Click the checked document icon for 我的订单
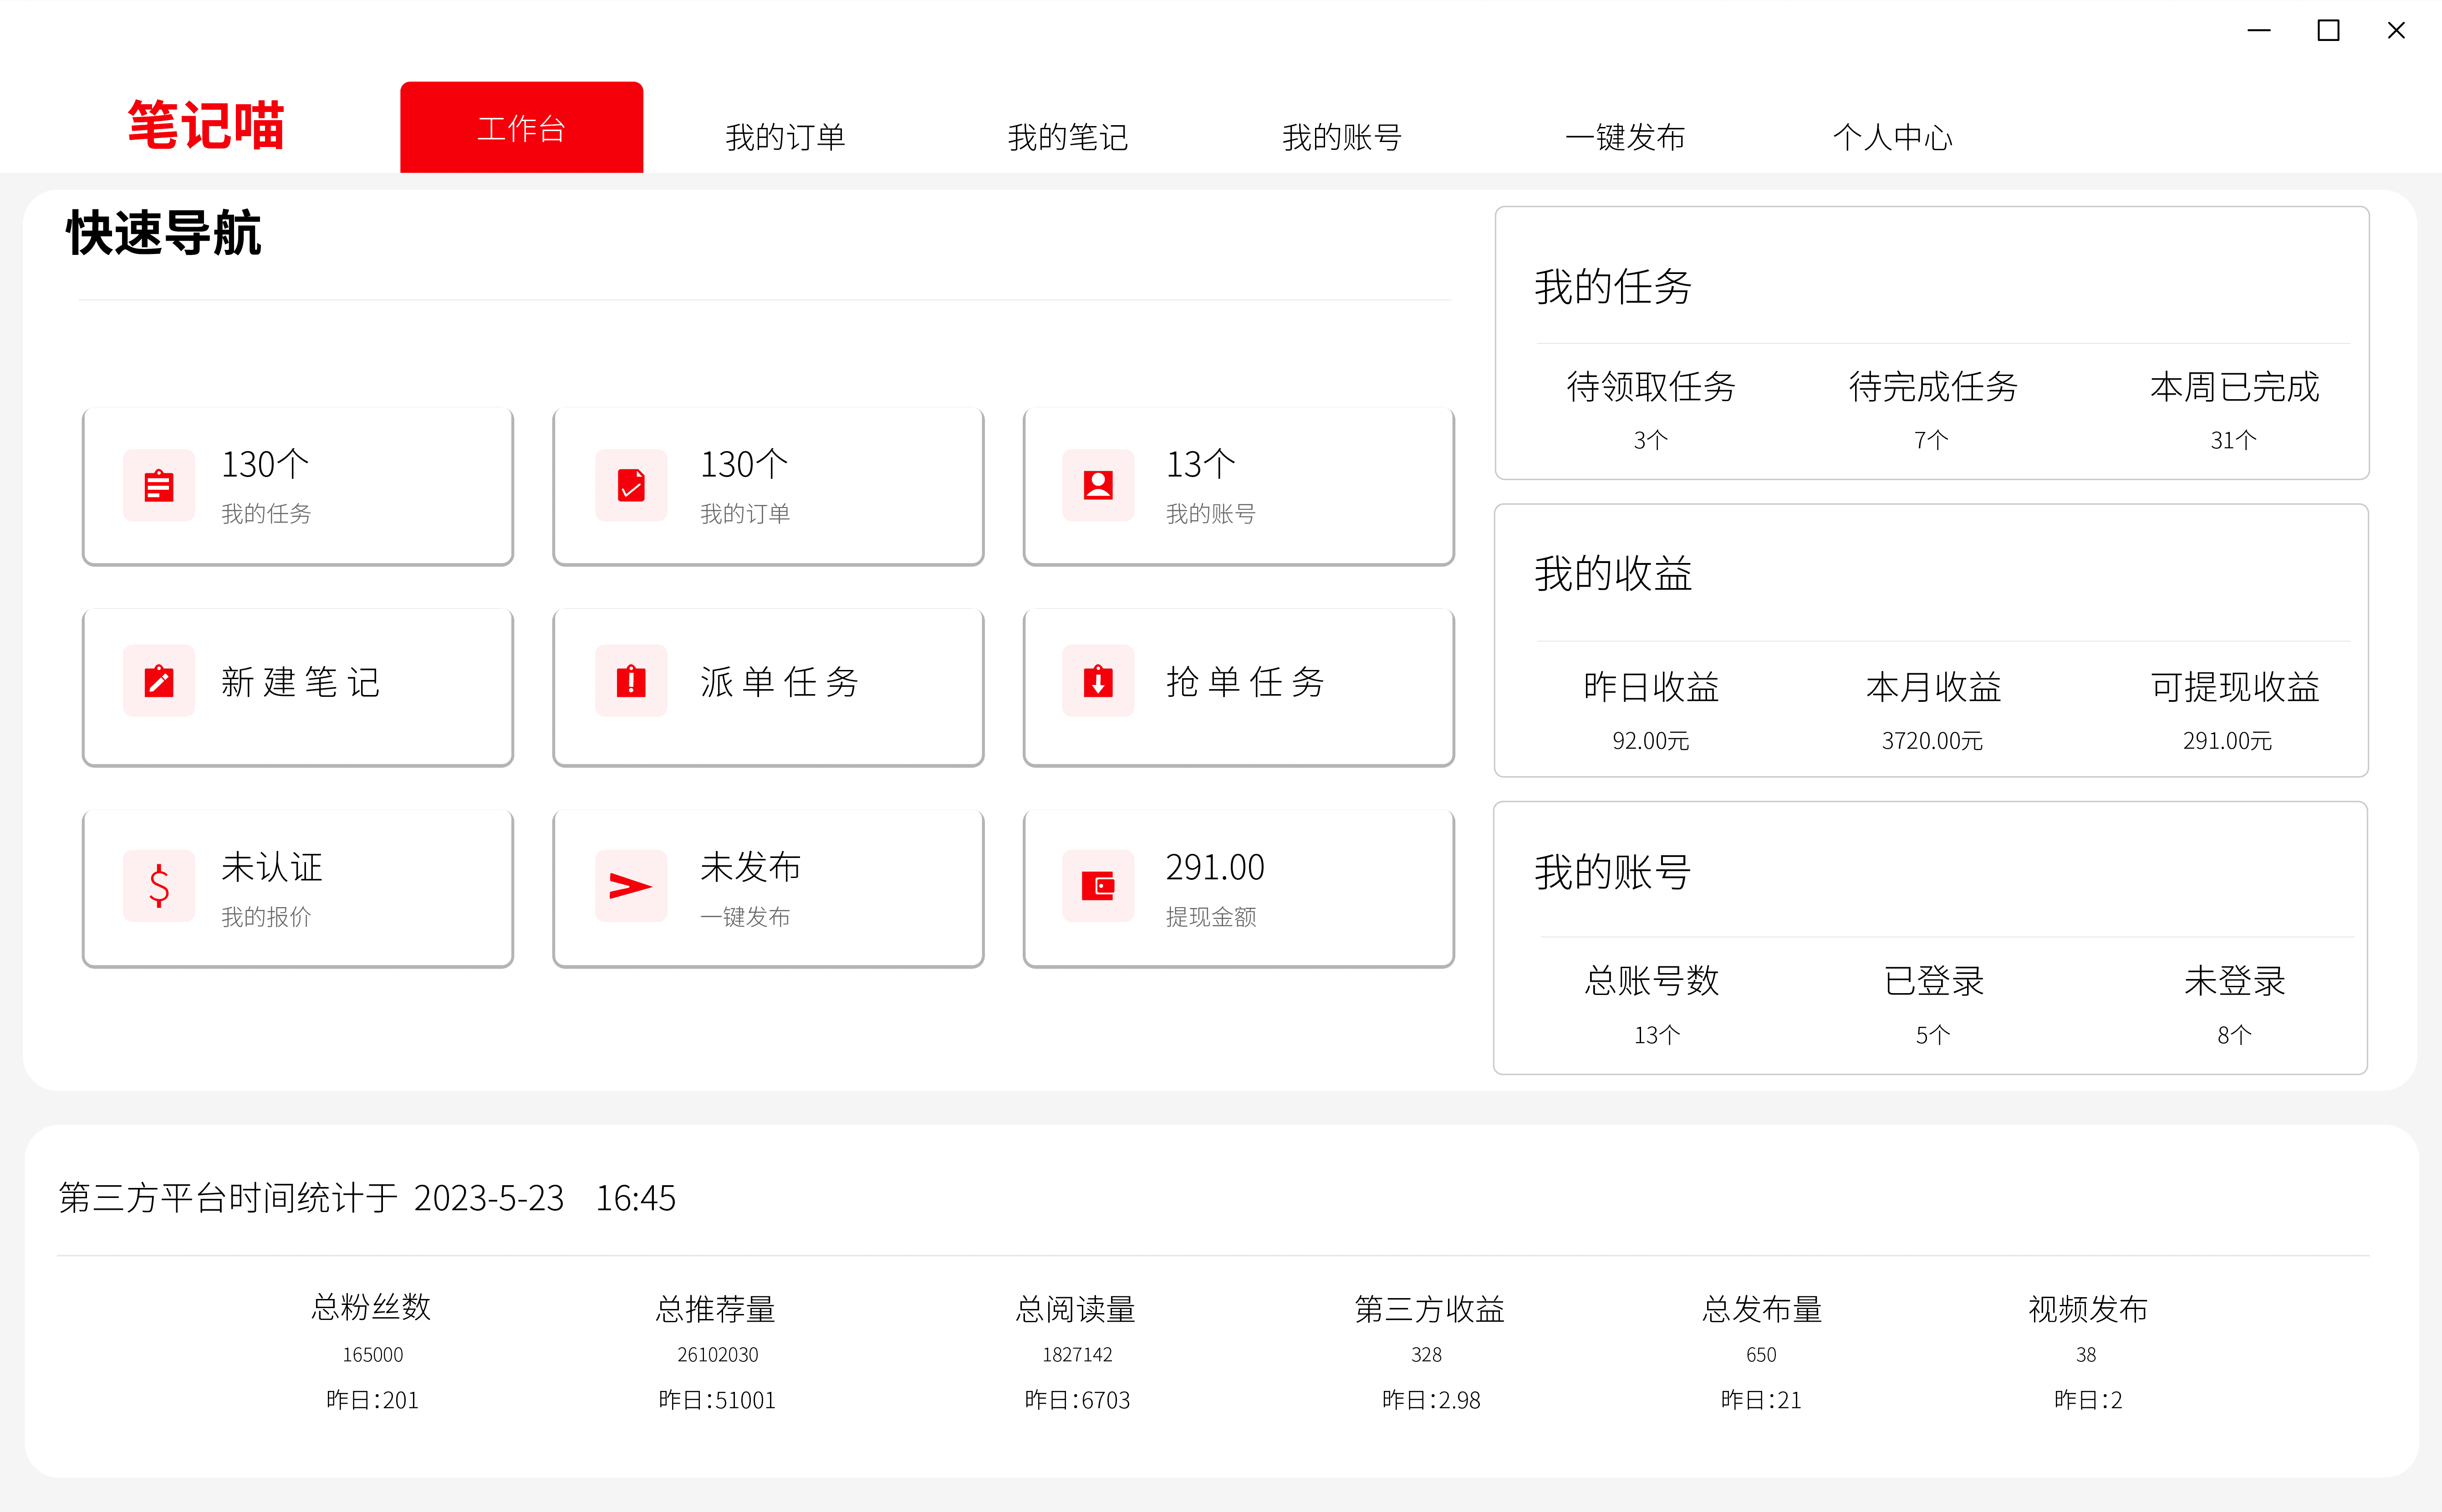 [630, 486]
